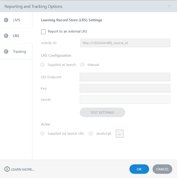Open the JavaScript editor ellipsis button
Screen dimensions: 177x178
click(119, 134)
